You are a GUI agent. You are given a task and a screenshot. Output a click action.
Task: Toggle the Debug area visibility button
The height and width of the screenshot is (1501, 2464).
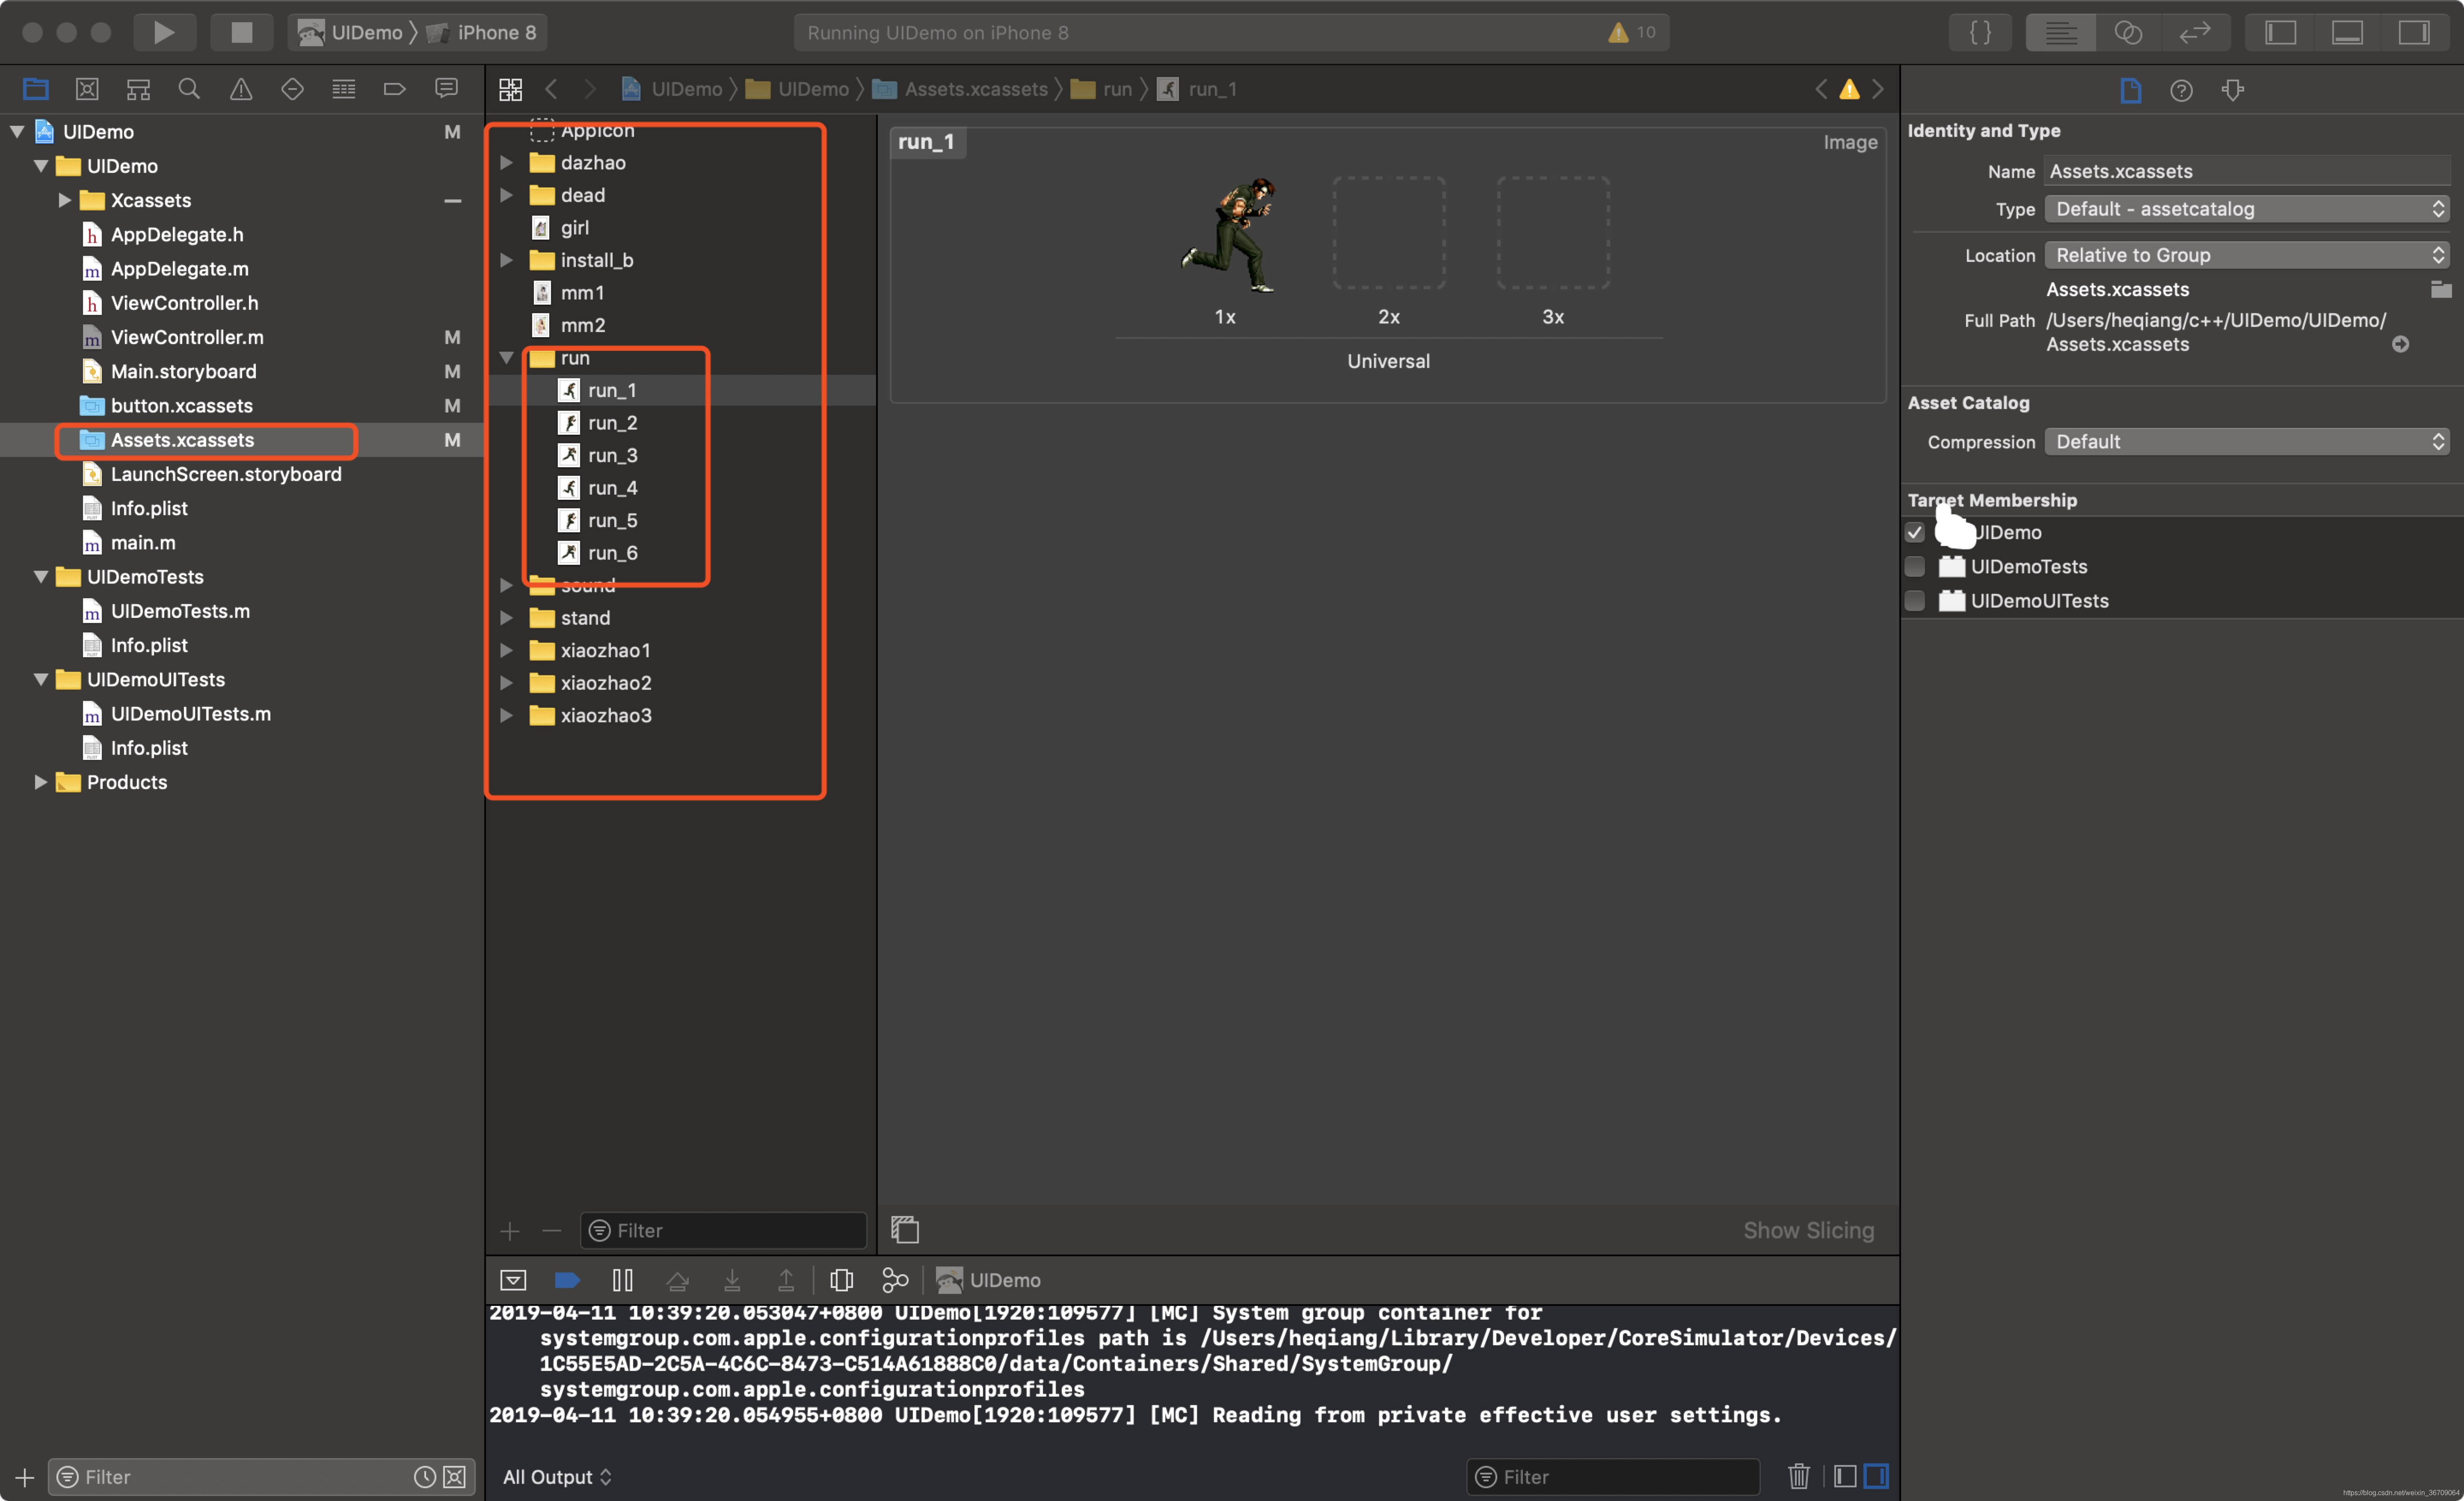coord(2347,32)
